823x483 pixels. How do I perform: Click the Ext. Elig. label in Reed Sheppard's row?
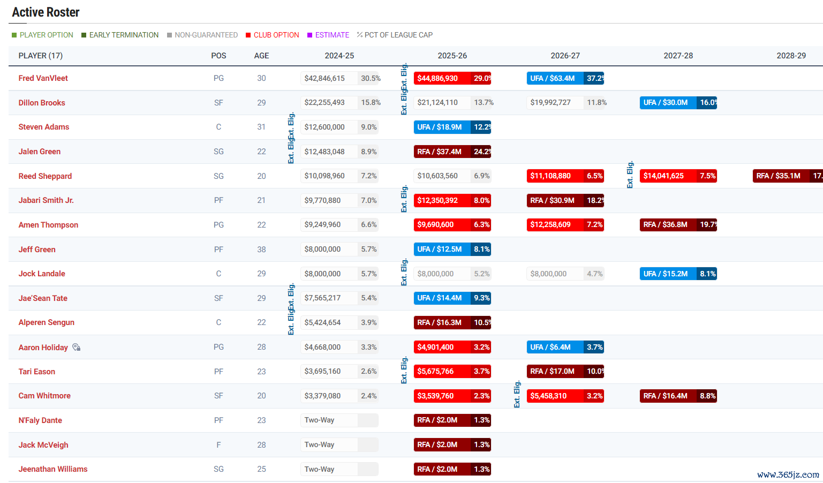[x=630, y=175]
